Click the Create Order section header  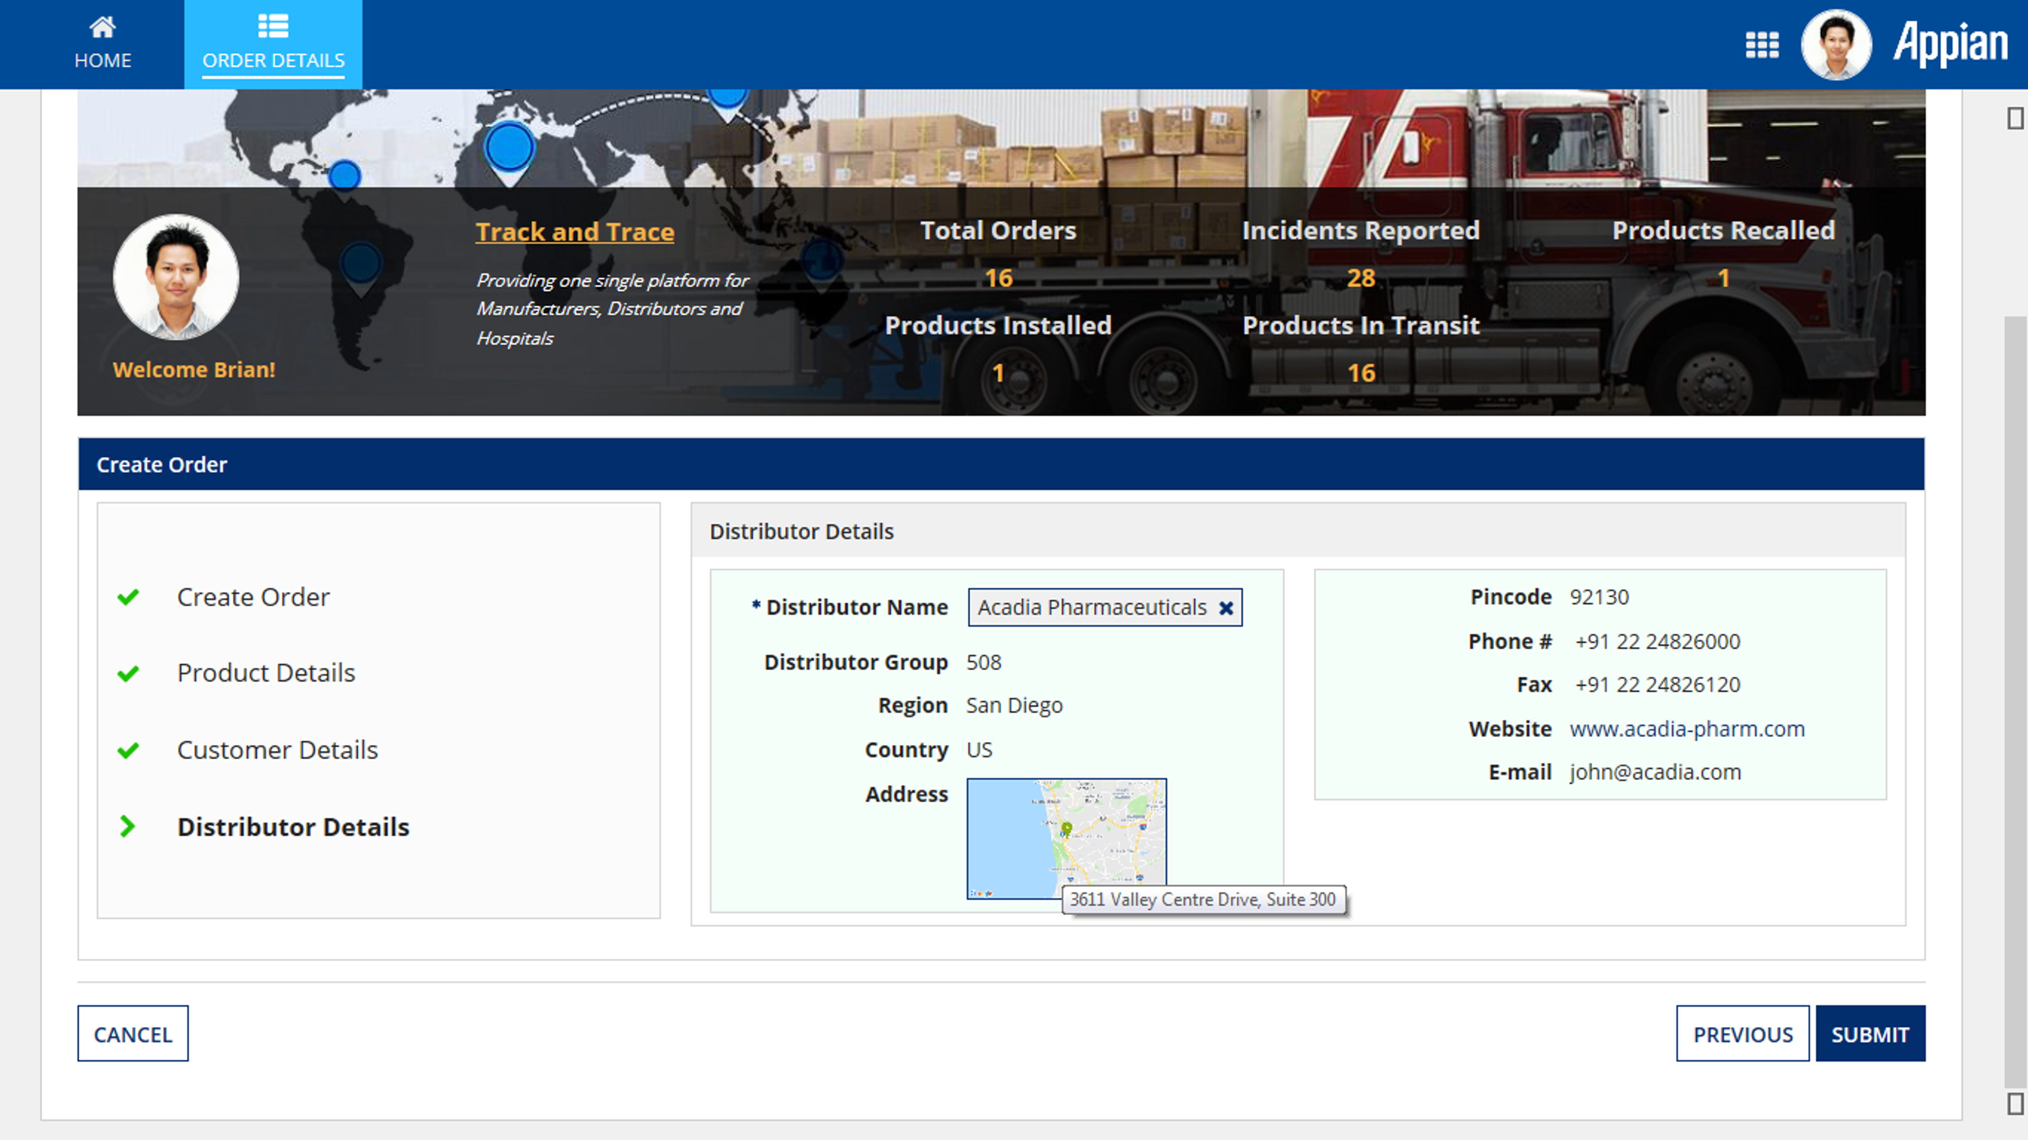tap(1001, 465)
